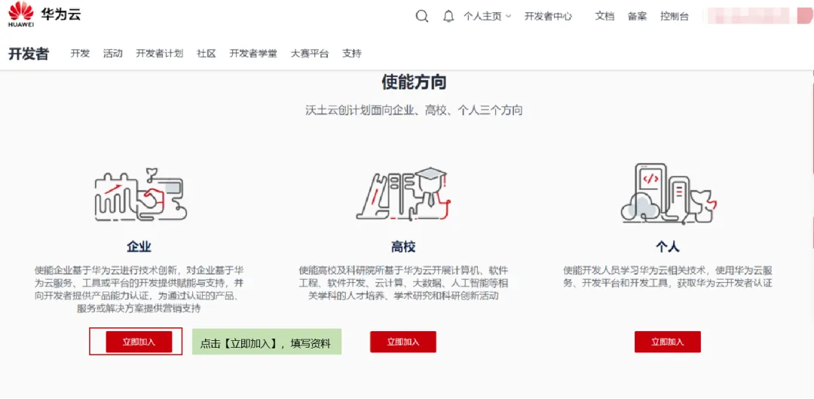Click the 高校 graduation cap illustration

(x=404, y=193)
